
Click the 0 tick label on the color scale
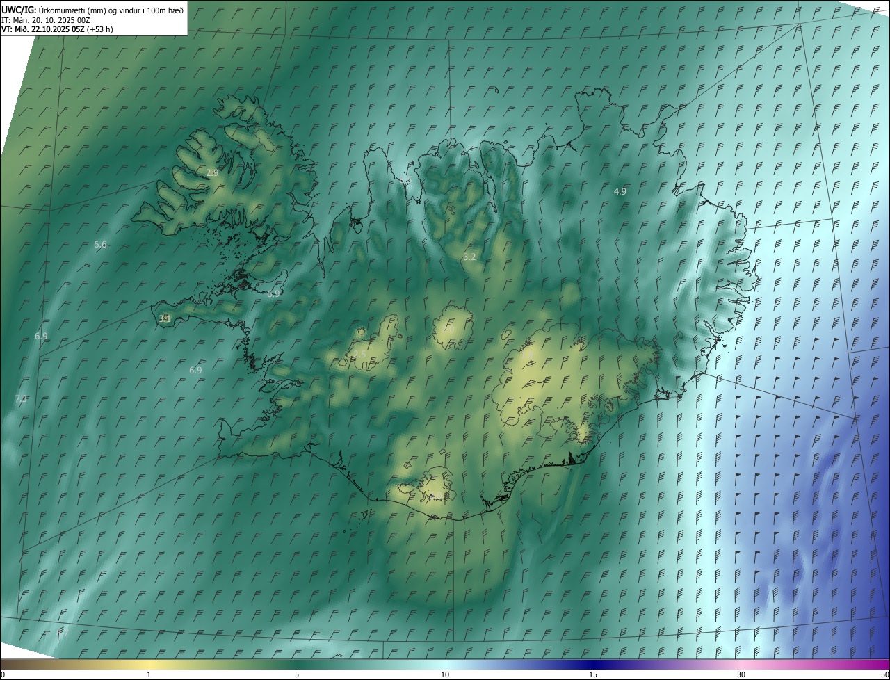pos(3,674)
